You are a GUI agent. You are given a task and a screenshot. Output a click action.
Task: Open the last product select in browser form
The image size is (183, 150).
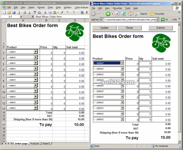pyautogui.click(x=122, y=119)
